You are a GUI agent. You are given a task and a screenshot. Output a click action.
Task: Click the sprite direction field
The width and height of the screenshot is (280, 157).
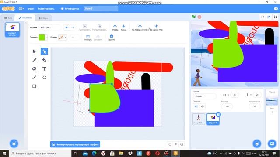[255, 106]
